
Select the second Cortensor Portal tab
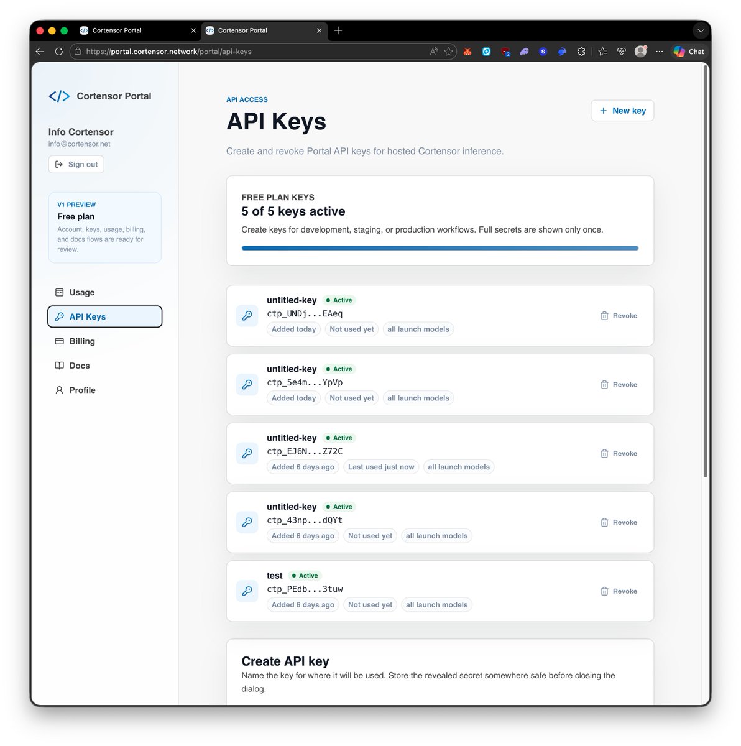[264, 30]
